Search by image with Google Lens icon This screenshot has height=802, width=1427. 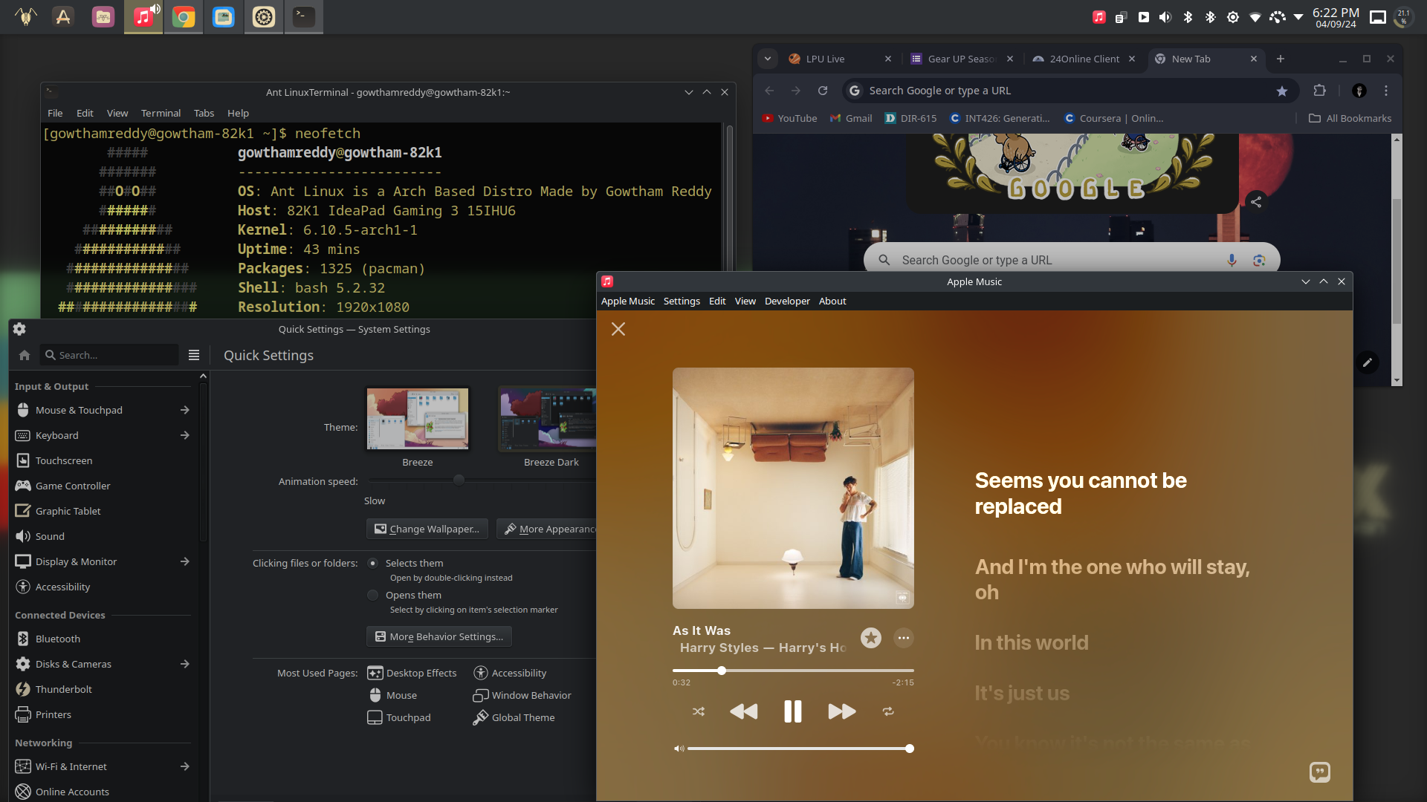pyautogui.click(x=1259, y=260)
